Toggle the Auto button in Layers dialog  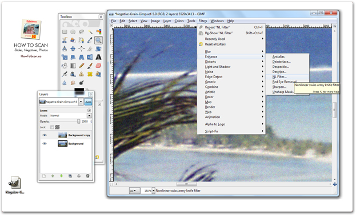[x=88, y=102]
